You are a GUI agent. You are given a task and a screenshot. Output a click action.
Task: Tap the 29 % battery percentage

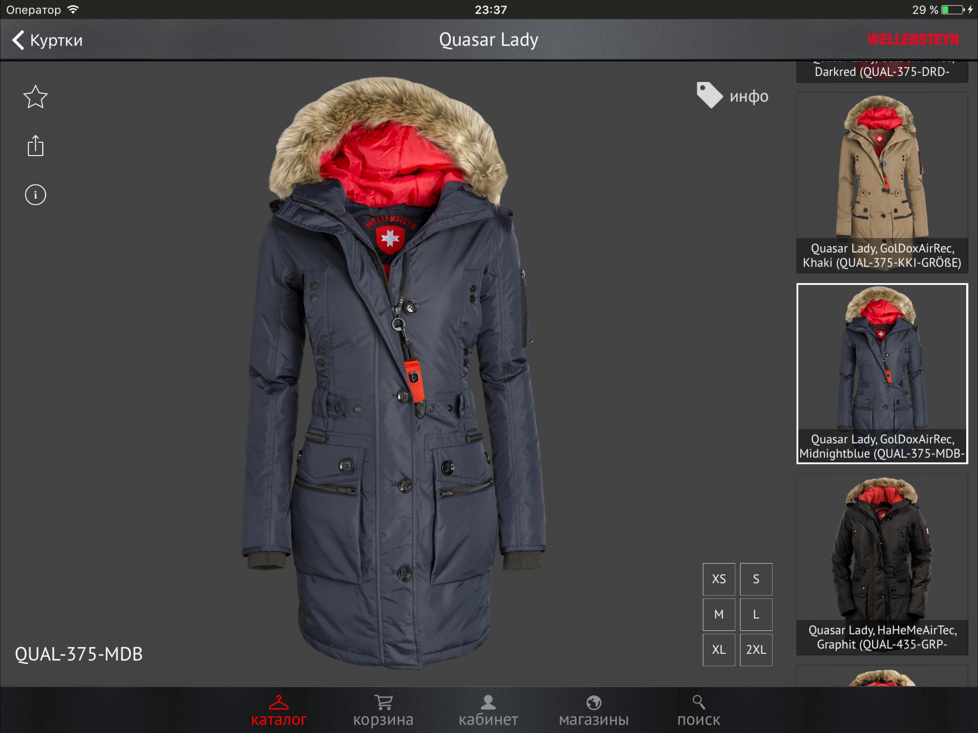925,10
